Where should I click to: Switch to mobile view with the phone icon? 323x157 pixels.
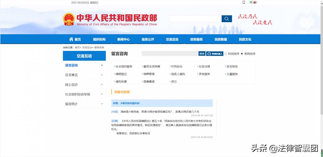244,2
